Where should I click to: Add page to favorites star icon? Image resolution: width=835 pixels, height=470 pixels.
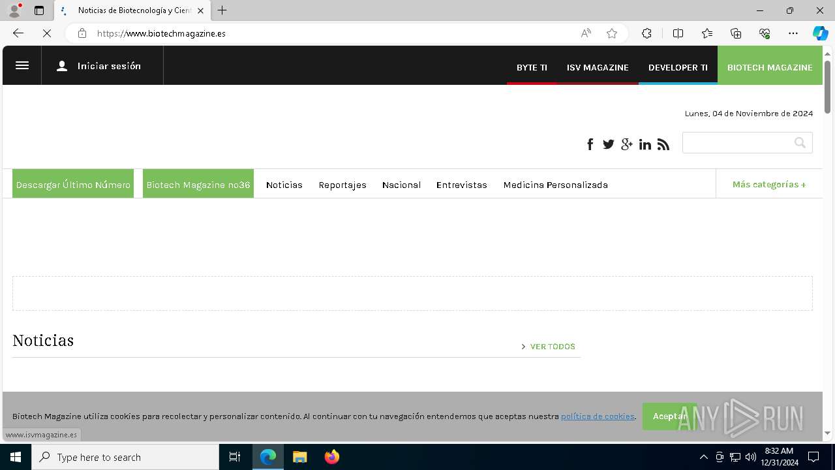(612, 33)
